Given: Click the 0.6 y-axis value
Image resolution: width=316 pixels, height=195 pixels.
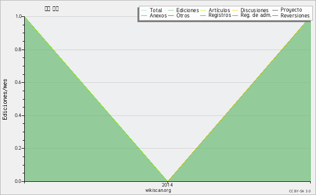Looking at the screenshot, I should tap(18, 82).
